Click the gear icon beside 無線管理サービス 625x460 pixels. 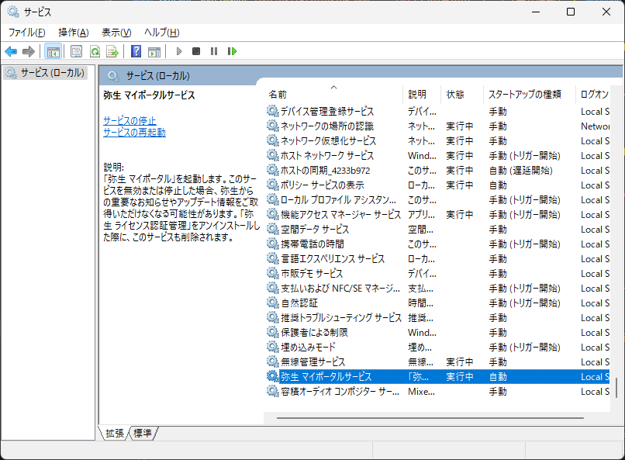coord(273,362)
